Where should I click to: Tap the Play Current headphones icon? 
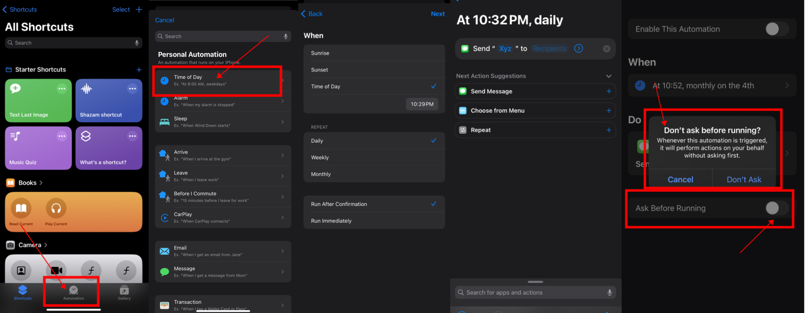[56, 208]
